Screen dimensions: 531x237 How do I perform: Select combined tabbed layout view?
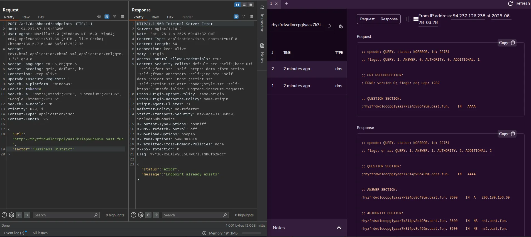coord(251,5)
